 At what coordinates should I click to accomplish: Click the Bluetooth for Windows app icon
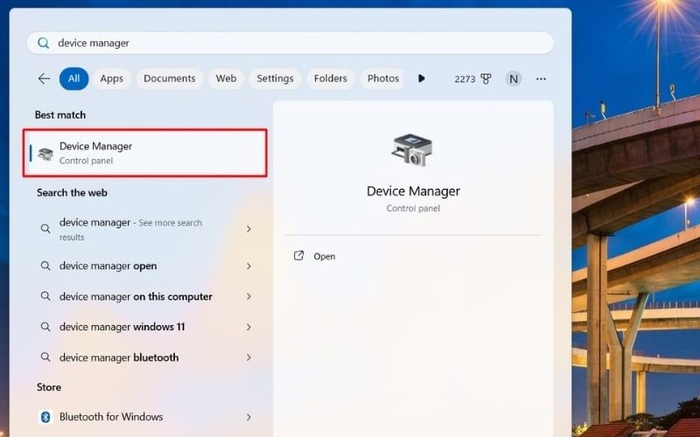coord(45,417)
